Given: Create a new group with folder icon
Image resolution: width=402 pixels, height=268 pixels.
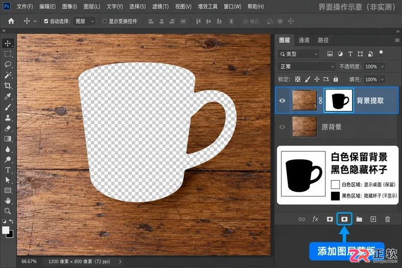Looking at the screenshot, I should tap(359, 219).
